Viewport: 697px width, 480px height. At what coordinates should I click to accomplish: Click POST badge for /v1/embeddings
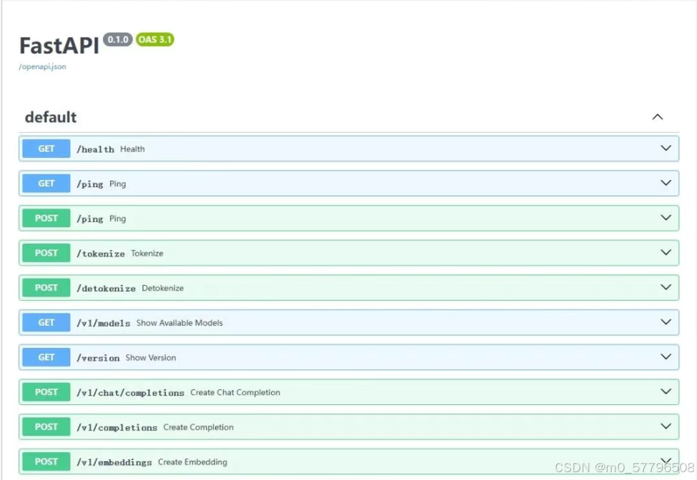[46, 462]
